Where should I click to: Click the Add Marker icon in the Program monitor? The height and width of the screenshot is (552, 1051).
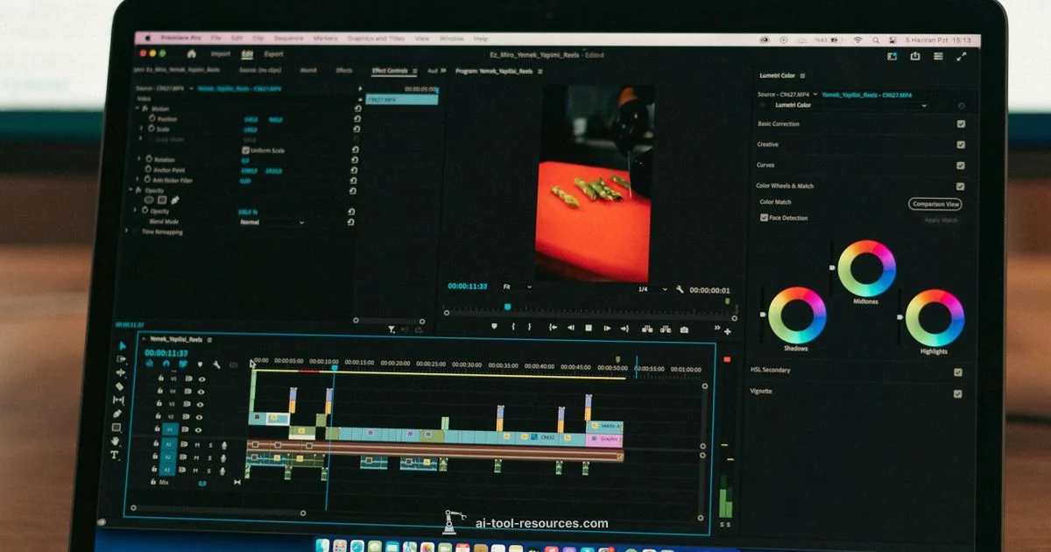point(495,328)
